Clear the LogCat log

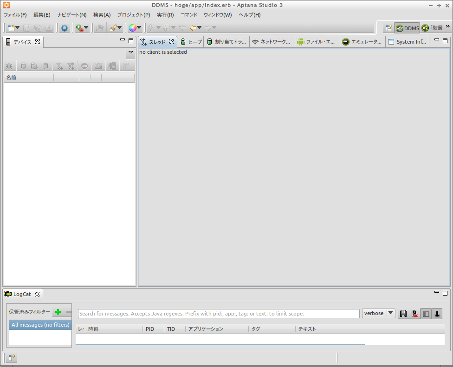click(x=414, y=314)
